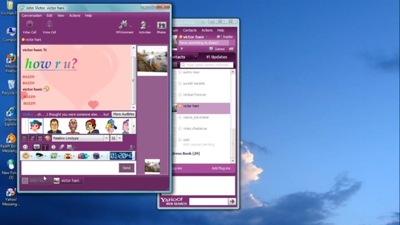Viewport: 400px width, 225px height.
Task: Open Contacts menu in Messenger window
Action: click(x=189, y=30)
